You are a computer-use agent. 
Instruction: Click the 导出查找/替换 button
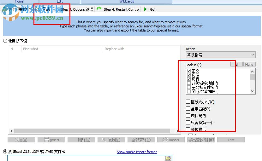click(201, 140)
